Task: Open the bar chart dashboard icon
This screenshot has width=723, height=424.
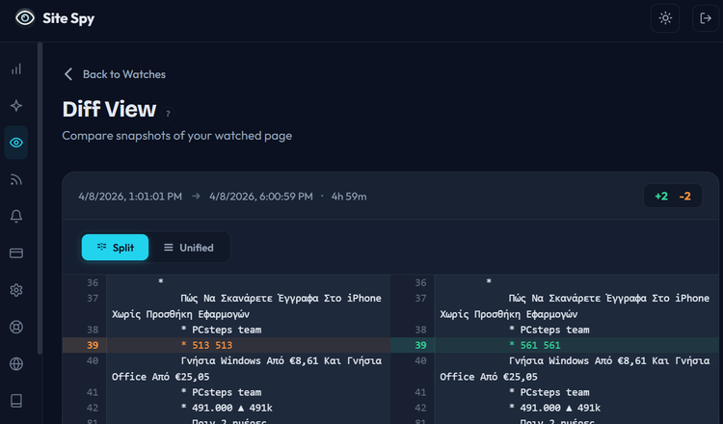Action: click(15, 69)
